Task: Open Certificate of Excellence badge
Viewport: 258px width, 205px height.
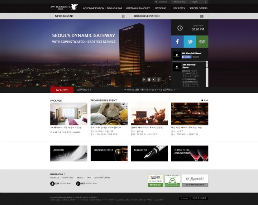Action: tap(172, 181)
